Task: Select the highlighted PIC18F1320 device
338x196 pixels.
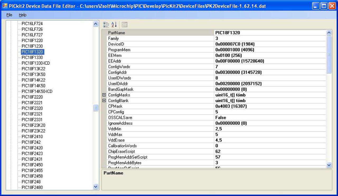Action: [x=32, y=52]
